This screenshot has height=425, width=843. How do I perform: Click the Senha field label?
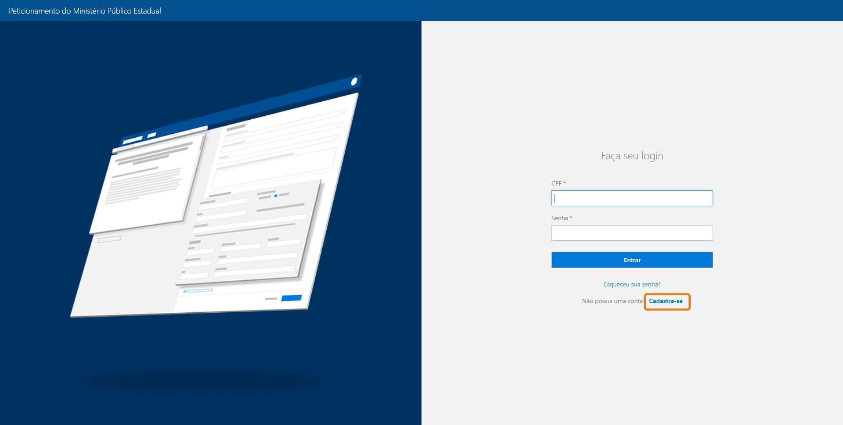pyautogui.click(x=559, y=218)
